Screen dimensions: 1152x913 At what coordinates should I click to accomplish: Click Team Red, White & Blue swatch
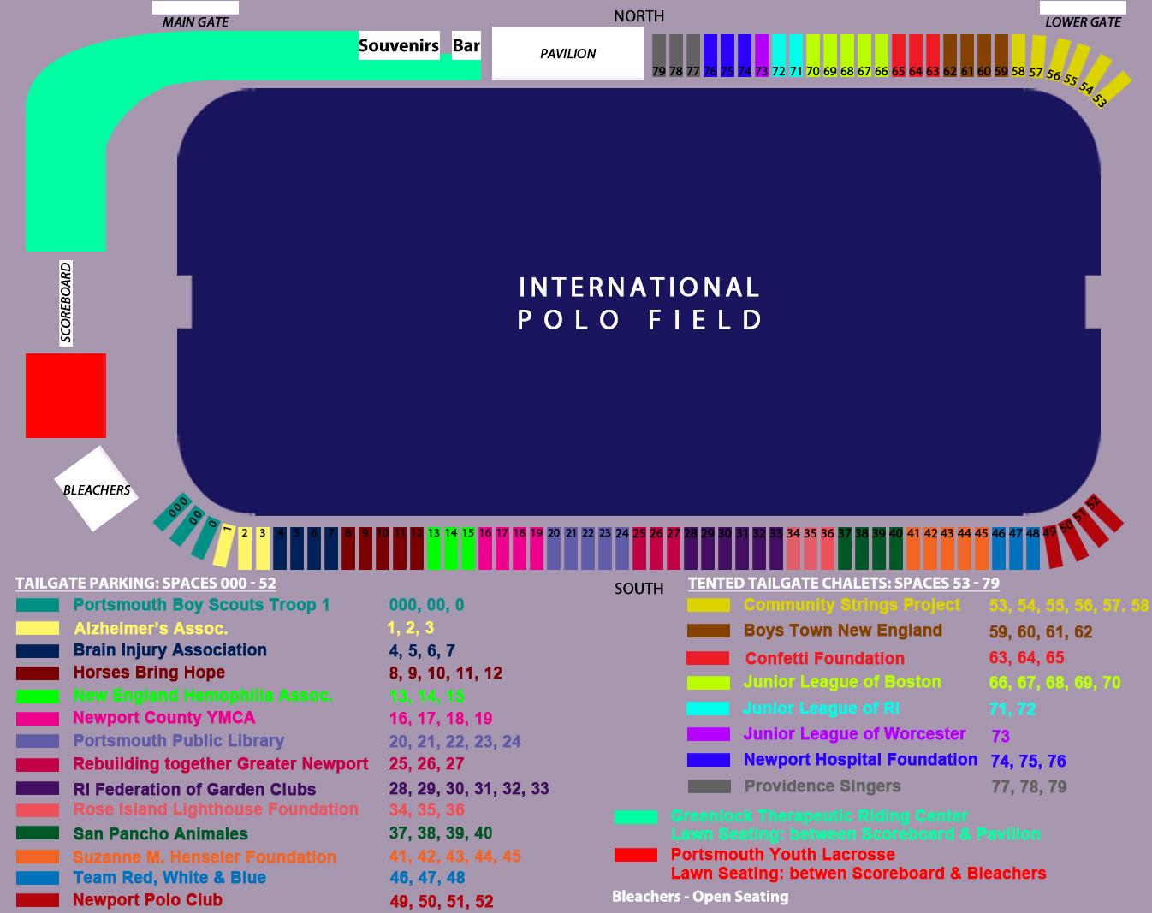38,878
